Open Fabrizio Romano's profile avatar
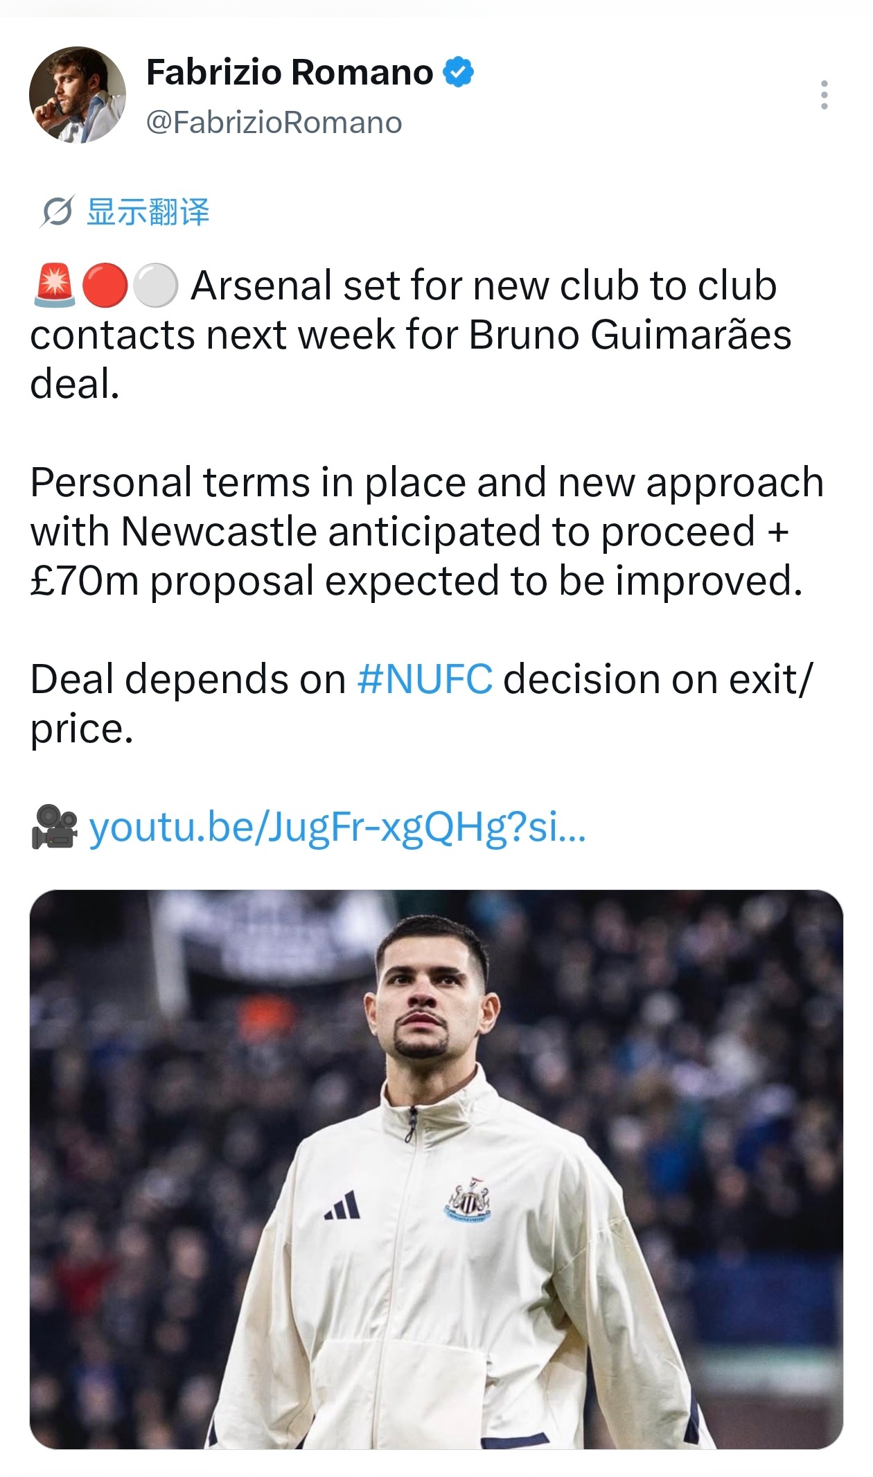873x1477 pixels. tap(78, 95)
